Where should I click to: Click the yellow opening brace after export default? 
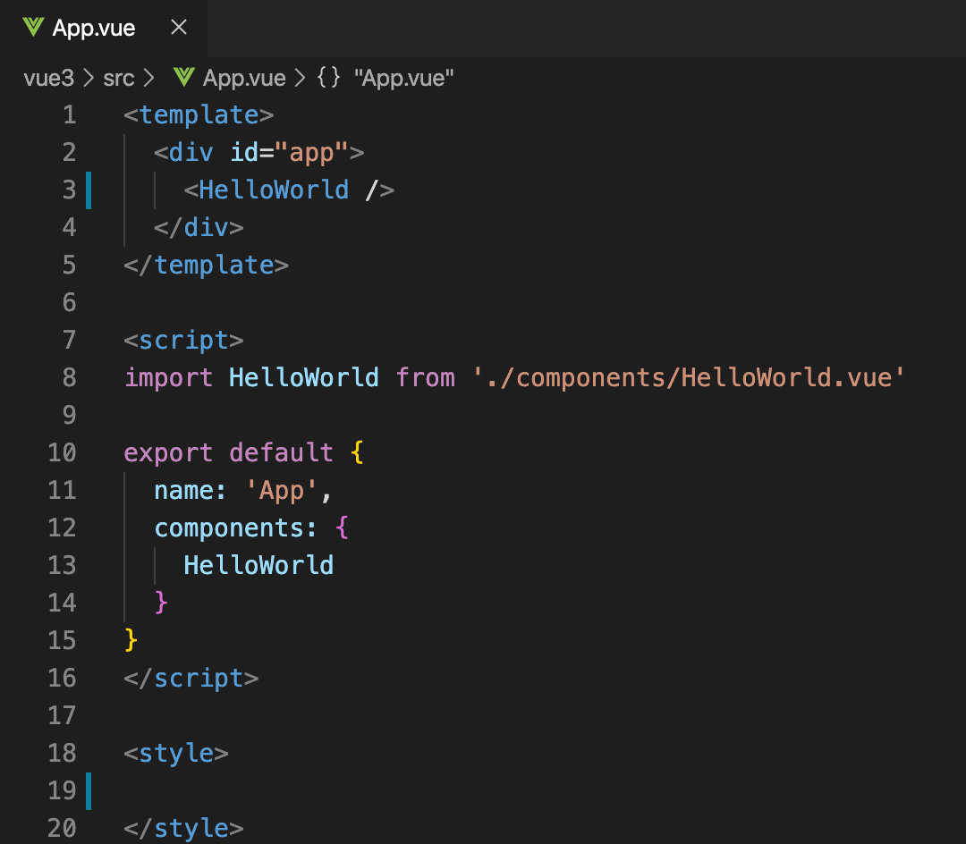[357, 452]
